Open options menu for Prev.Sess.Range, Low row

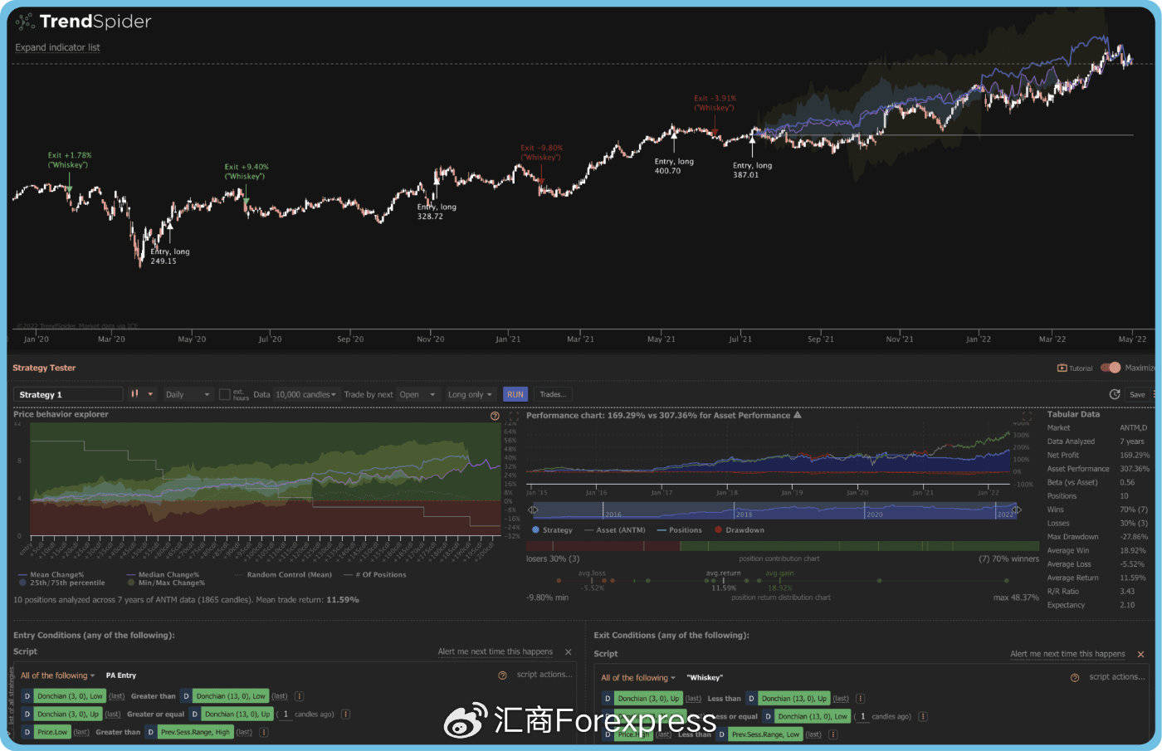coord(832,734)
